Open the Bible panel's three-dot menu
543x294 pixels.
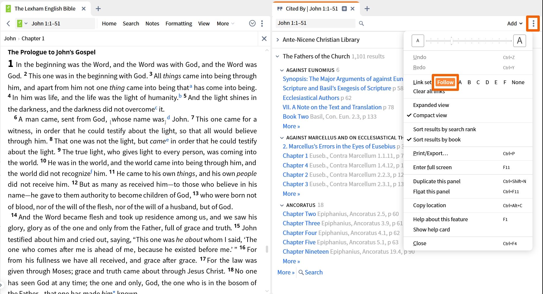(x=262, y=23)
